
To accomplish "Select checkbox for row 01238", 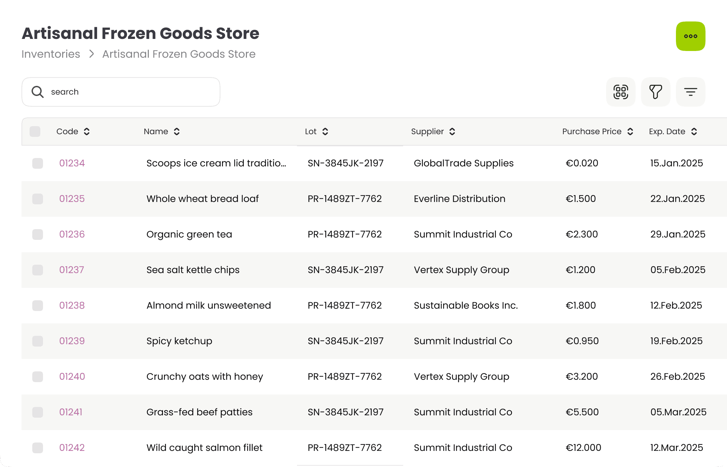I will [x=38, y=306].
